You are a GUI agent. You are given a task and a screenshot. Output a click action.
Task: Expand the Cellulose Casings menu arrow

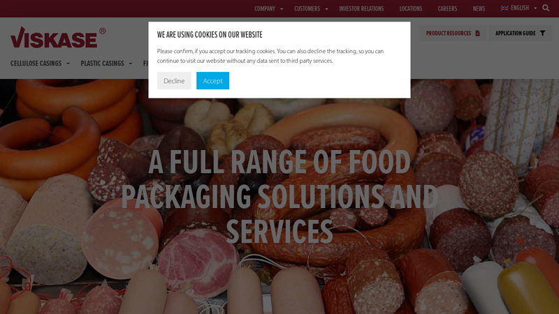[x=68, y=63]
